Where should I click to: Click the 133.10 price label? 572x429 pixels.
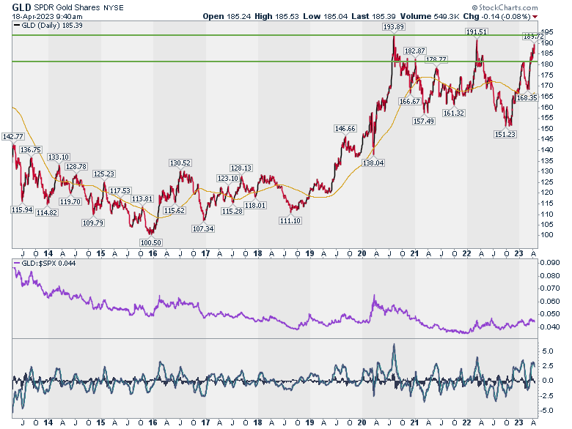(x=59, y=157)
